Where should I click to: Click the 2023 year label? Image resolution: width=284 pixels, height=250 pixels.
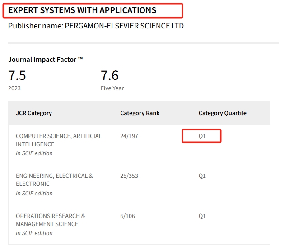point(14,88)
